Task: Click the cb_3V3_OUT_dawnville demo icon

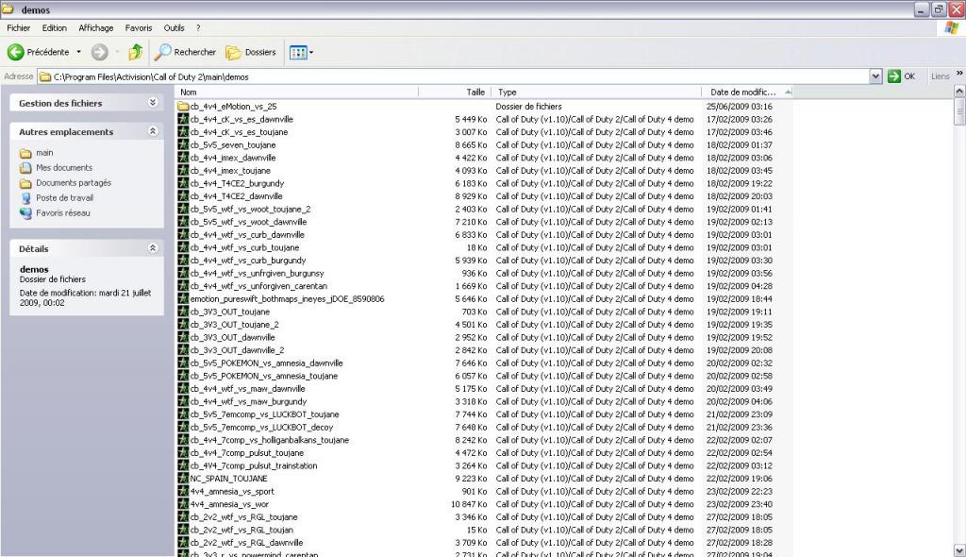Action: click(183, 337)
